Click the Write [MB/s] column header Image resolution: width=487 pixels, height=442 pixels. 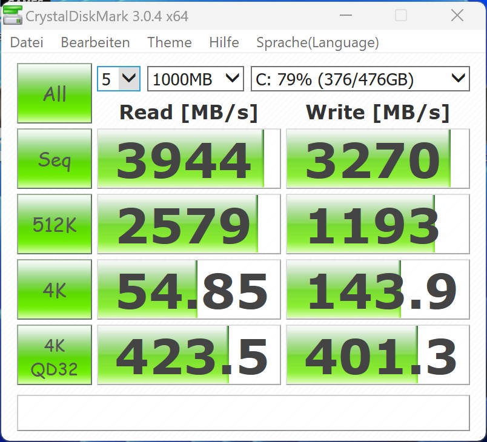pos(378,113)
